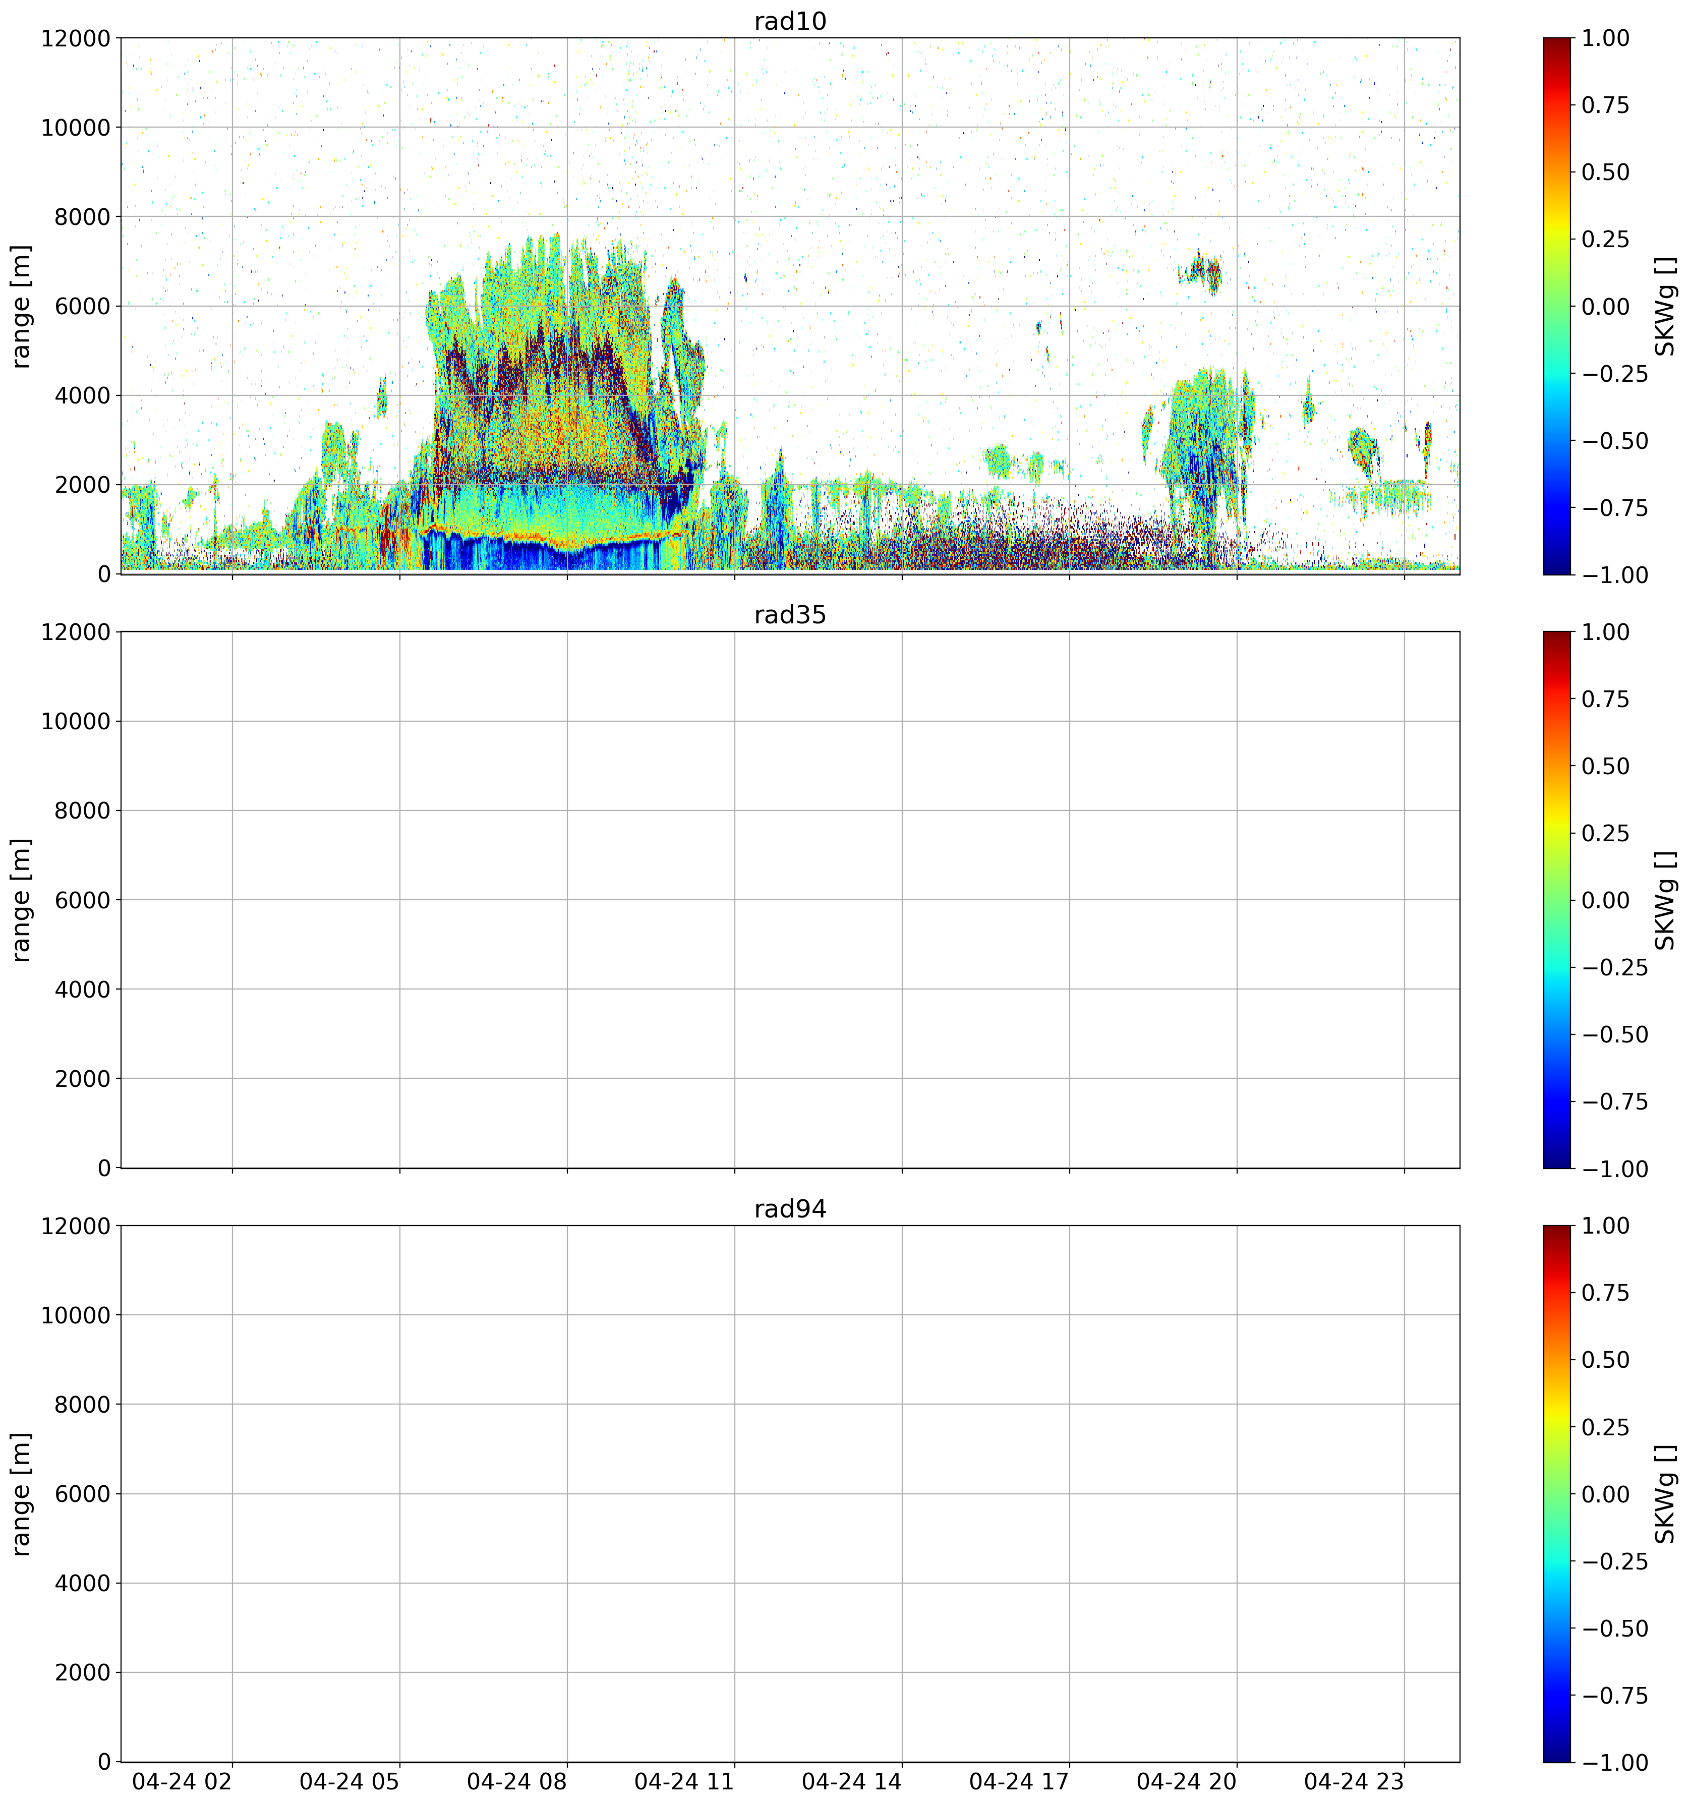Click the rad94 plot title

pyautogui.click(x=790, y=1209)
